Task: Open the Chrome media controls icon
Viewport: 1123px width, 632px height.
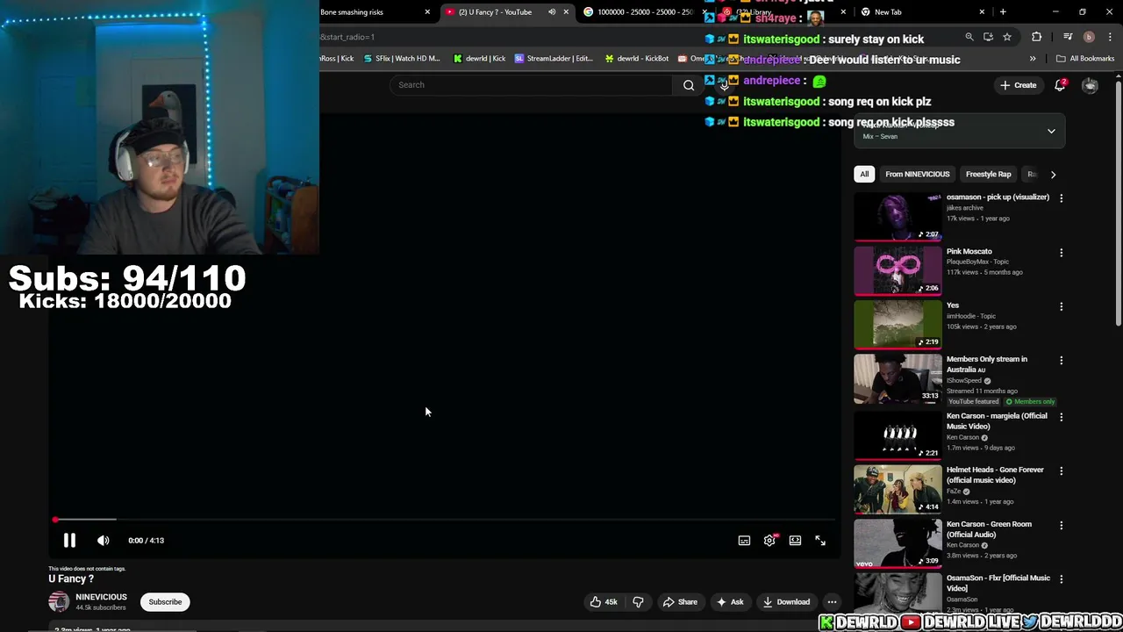Action: click(x=1068, y=37)
